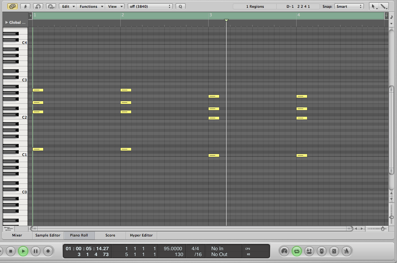This screenshot has width=397, height=263.
Task: Toggle the Metronome click button
Action: (346, 251)
